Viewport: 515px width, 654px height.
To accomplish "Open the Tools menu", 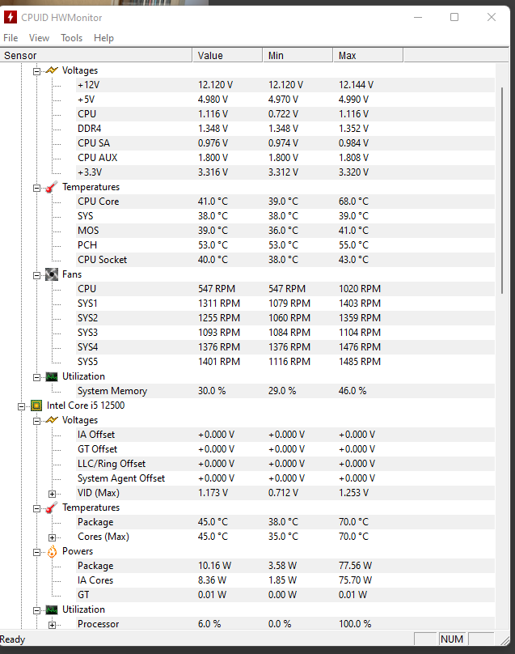I will click(x=71, y=38).
